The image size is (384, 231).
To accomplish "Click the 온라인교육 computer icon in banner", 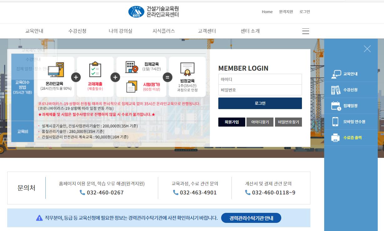I will (x=56, y=69).
